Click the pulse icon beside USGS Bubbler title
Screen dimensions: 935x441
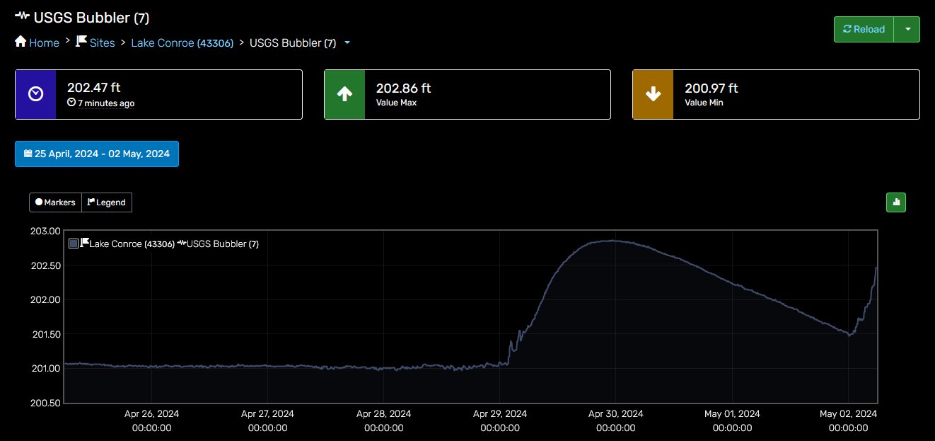tap(22, 16)
